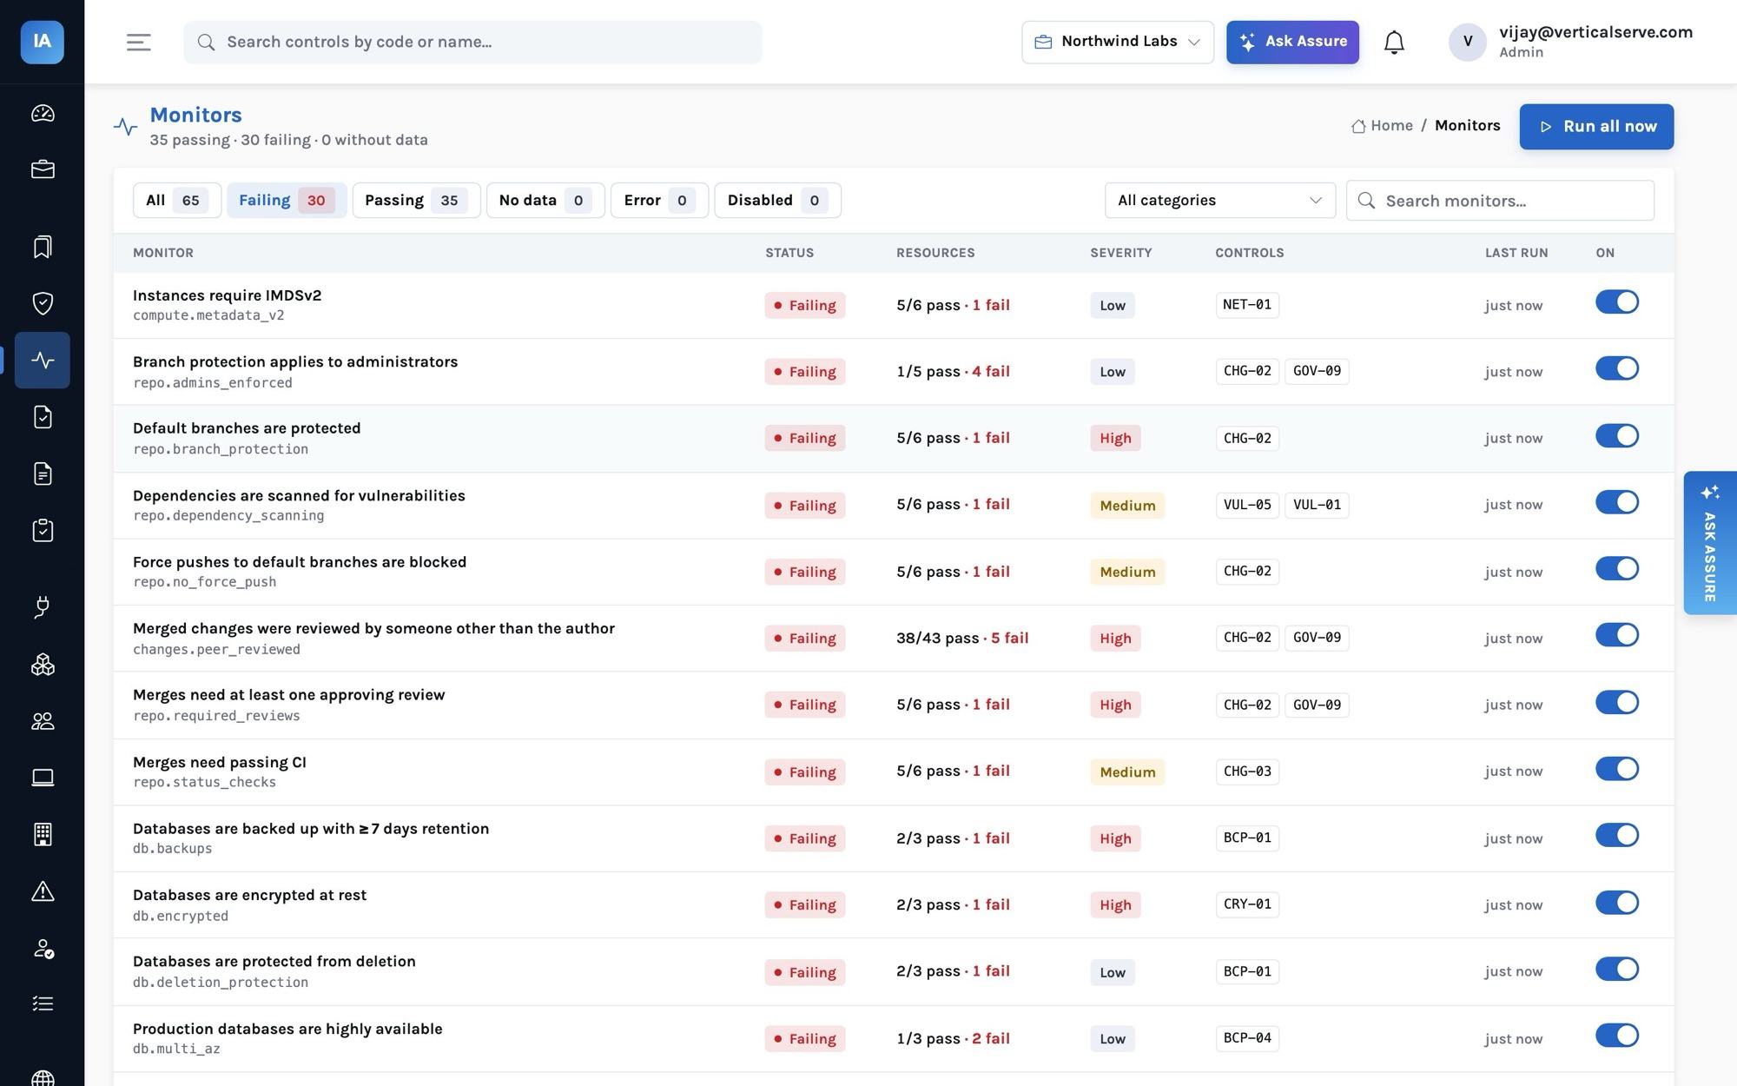1737x1086 pixels.
Task: Click the document lines sidebar icon
Action: coord(43,473)
